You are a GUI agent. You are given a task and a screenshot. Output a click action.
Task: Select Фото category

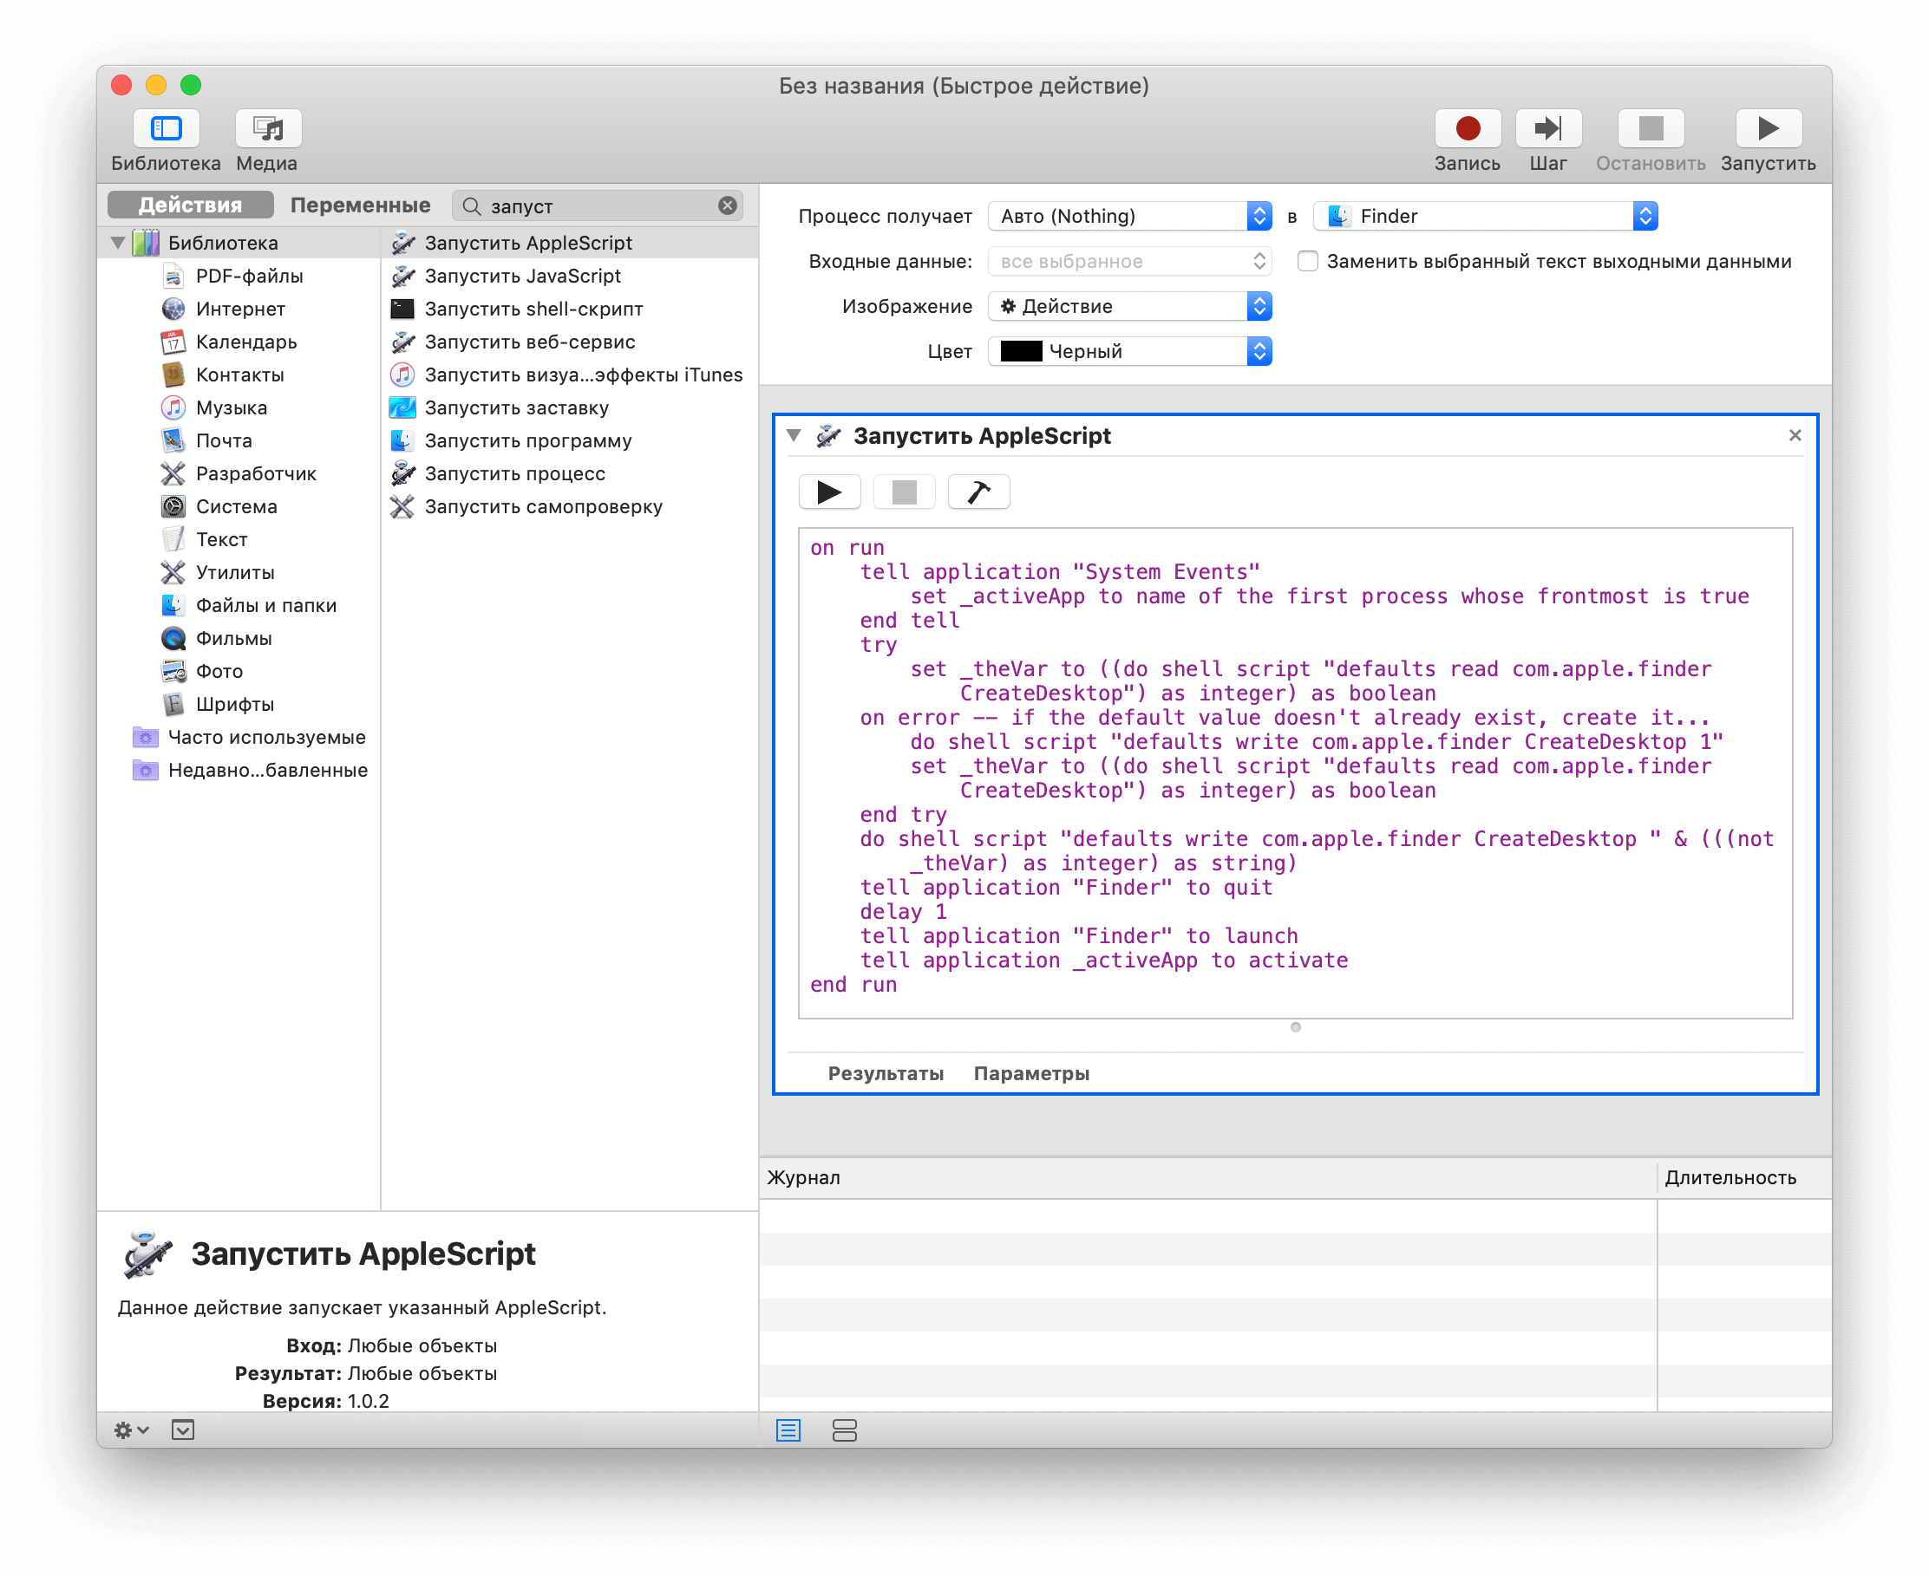[219, 671]
